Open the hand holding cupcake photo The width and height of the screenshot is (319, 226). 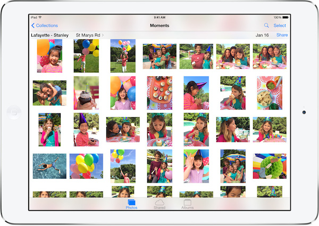coord(86,93)
